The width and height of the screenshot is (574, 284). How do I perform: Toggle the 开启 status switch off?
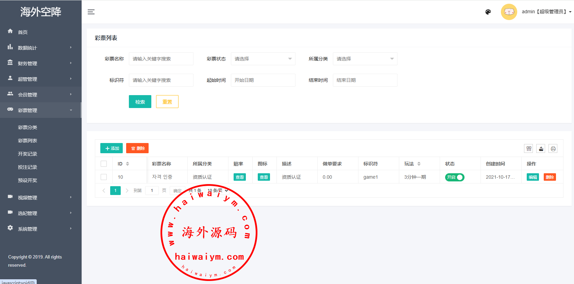(455, 177)
